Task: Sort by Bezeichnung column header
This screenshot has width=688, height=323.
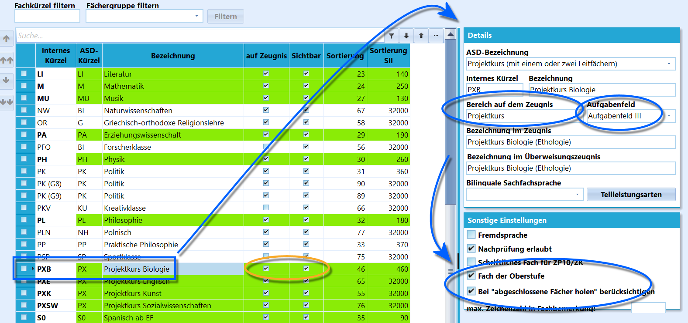Action: 173,56
